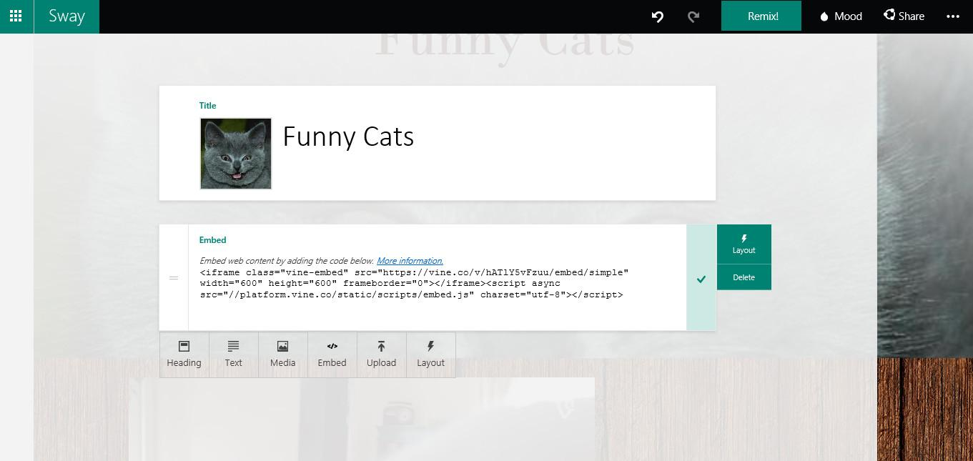Add a Text card
The height and width of the screenshot is (461, 973).
coord(233,355)
